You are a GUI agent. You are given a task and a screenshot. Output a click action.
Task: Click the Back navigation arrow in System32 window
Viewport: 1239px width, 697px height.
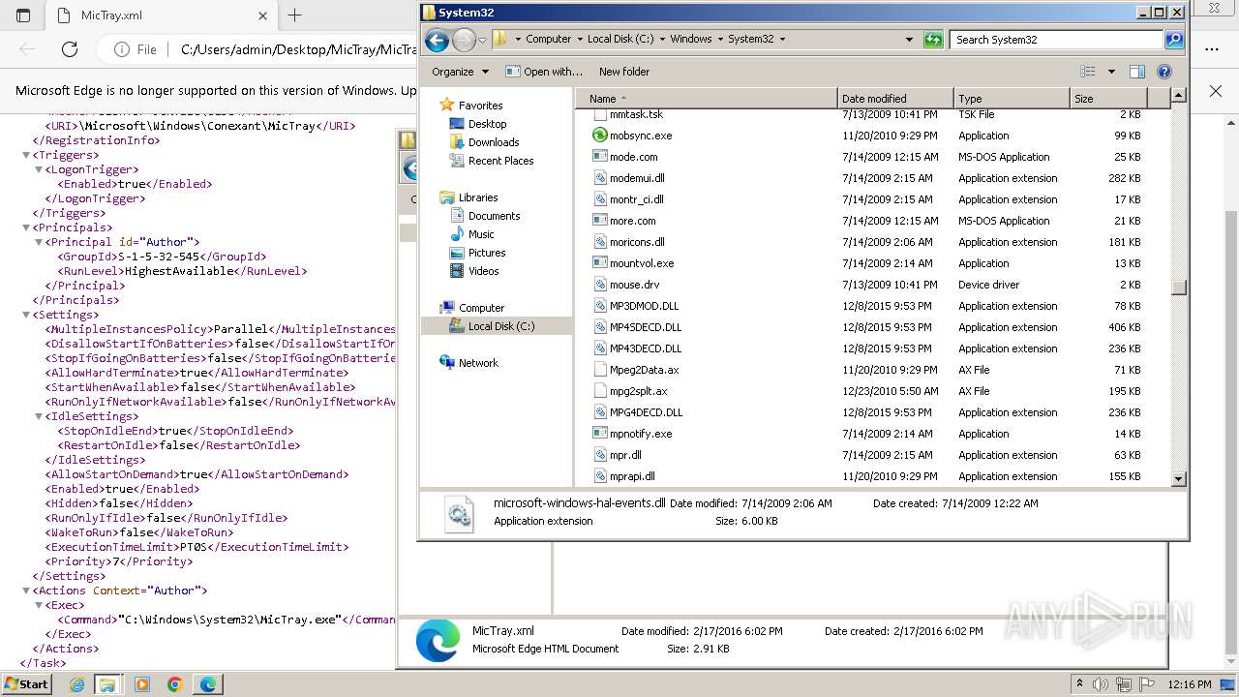coord(437,40)
